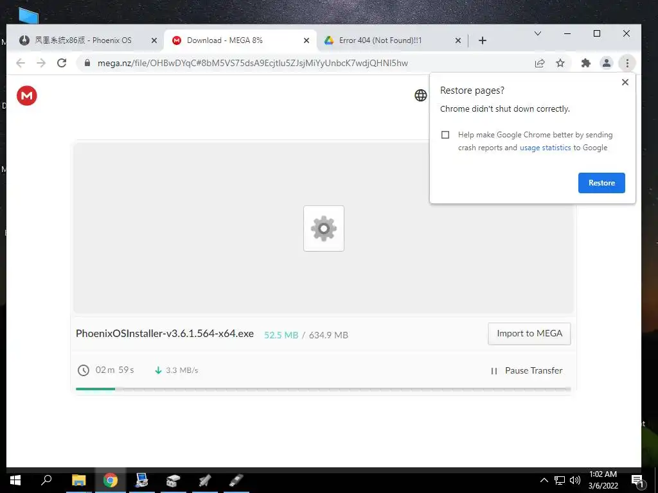Viewport: 658px width, 493px height.
Task: Click the 3.3 MB/s download speed
Action: pos(182,370)
